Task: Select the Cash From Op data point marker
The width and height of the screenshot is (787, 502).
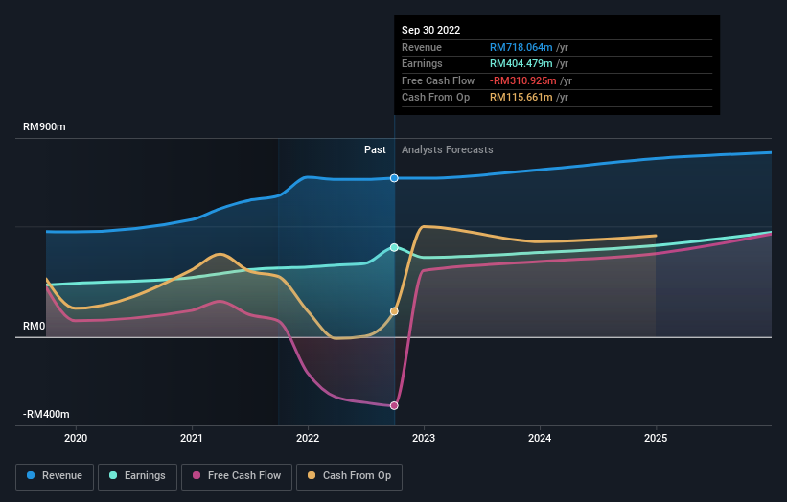Action: tap(395, 311)
